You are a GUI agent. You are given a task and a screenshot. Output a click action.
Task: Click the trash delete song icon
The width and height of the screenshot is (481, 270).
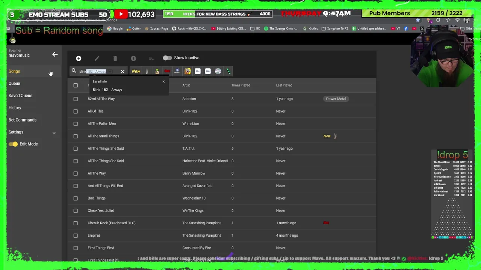coord(115,58)
